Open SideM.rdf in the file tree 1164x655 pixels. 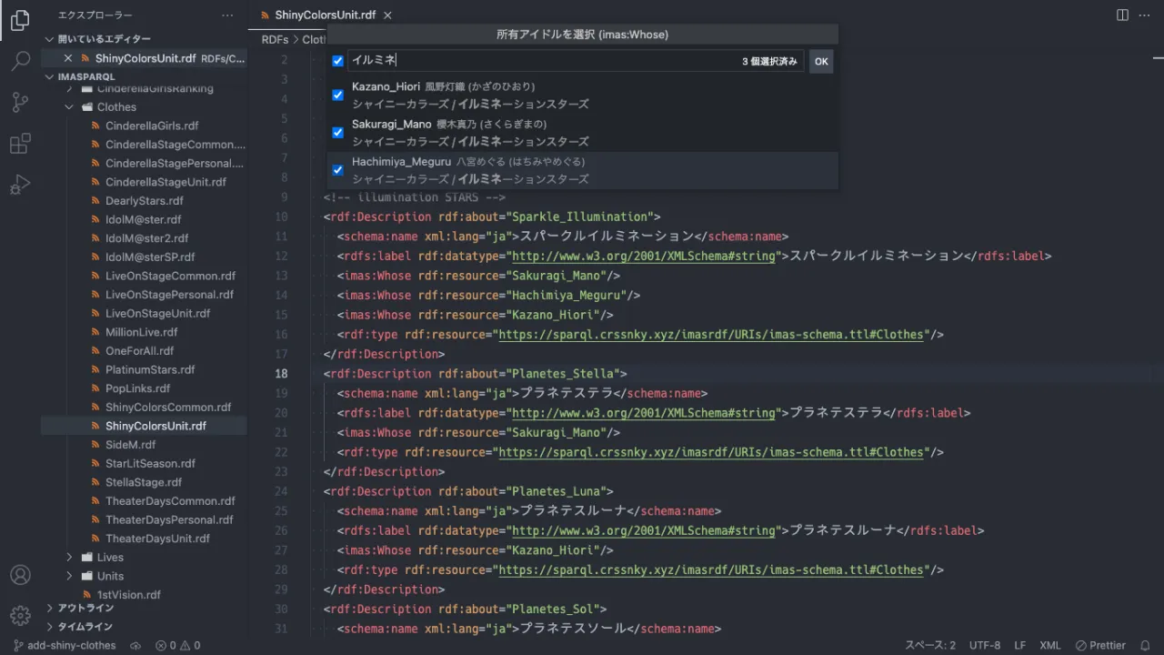(130, 445)
